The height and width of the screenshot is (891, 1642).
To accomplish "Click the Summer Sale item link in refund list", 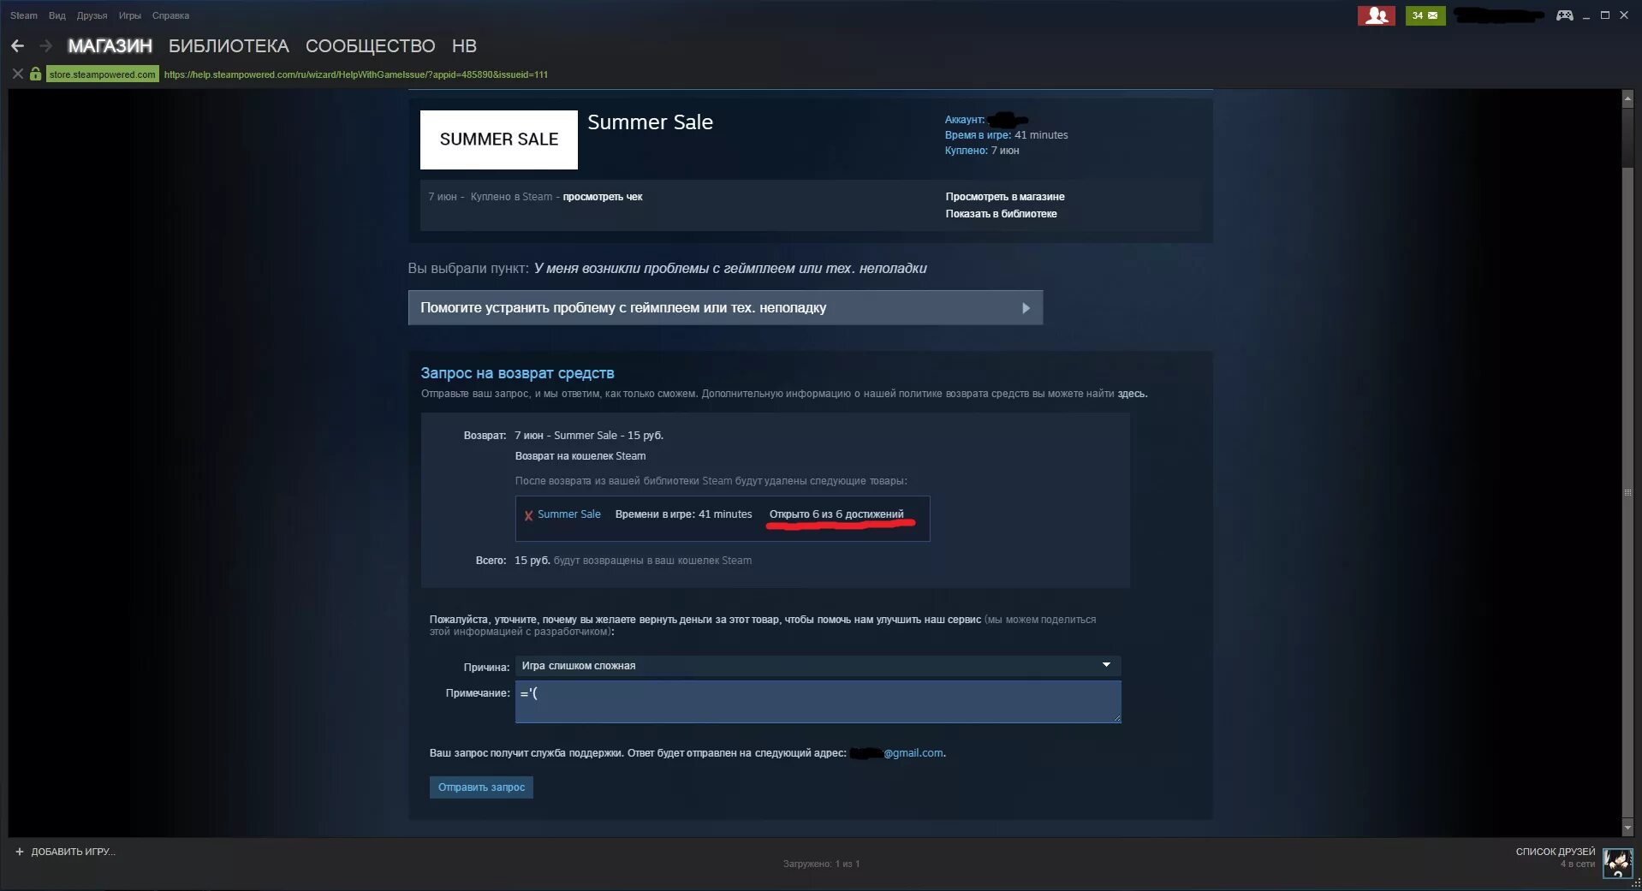I will coord(568,514).
